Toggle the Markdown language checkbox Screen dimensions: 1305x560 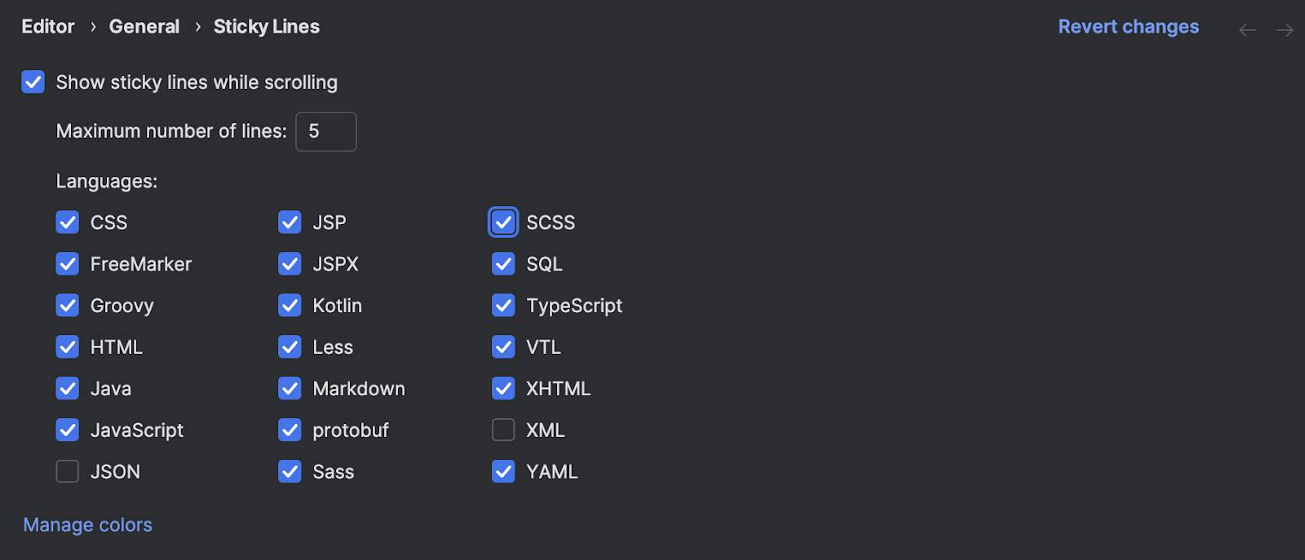290,388
